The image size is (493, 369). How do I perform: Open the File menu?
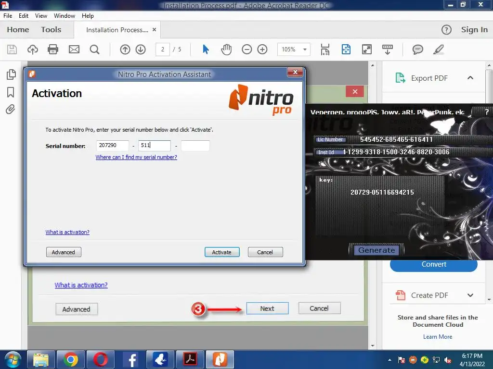8,16
